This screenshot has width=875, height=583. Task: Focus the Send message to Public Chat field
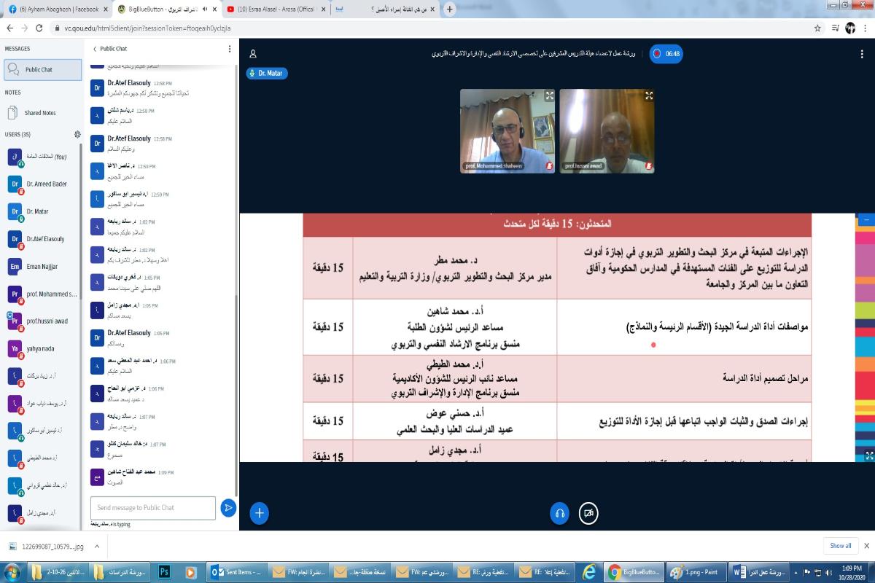(x=153, y=508)
